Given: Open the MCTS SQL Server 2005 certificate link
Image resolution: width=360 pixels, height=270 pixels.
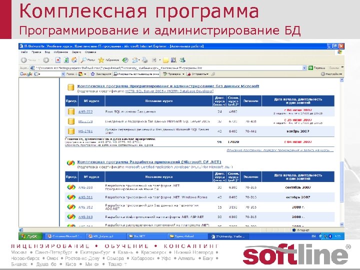Looking at the screenshot, I should (169, 91).
